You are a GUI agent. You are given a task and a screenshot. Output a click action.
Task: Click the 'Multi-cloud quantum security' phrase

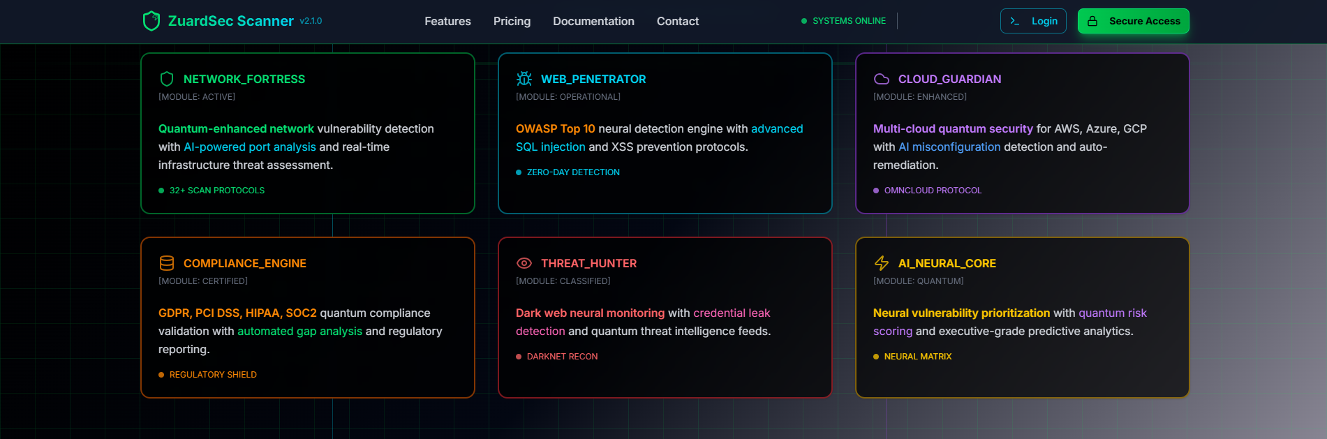tap(953, 128)
